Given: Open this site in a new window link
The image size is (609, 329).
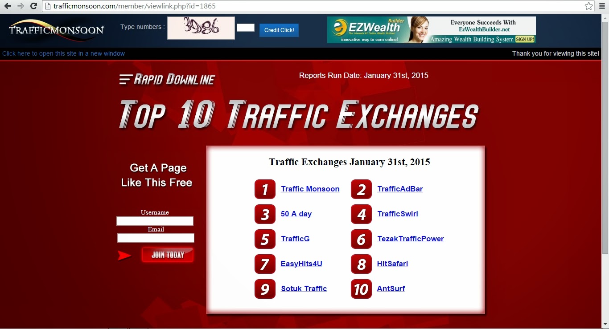Looking at the screenshot, I should point(64,53).
